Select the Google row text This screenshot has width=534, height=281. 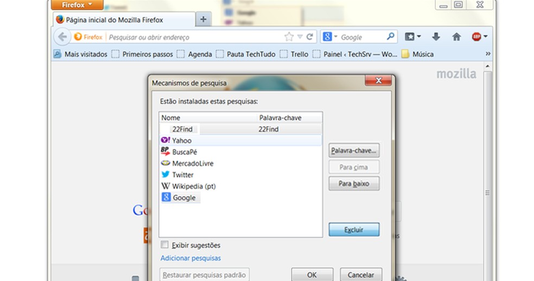pyautogui.click(x=185, y=198)
